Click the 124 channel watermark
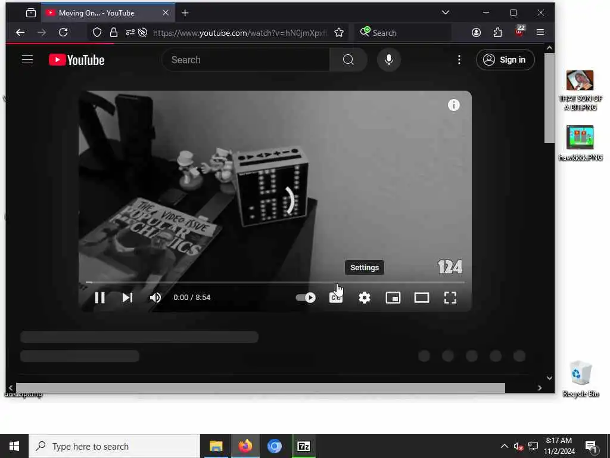The width and height of the screenshot is (610, 458). pyautogui.click(x=450, y=267)
